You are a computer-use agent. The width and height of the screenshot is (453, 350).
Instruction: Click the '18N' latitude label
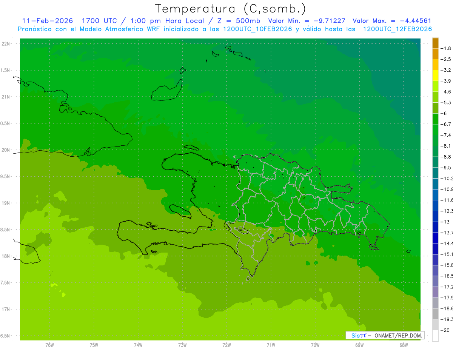(6, 256)
